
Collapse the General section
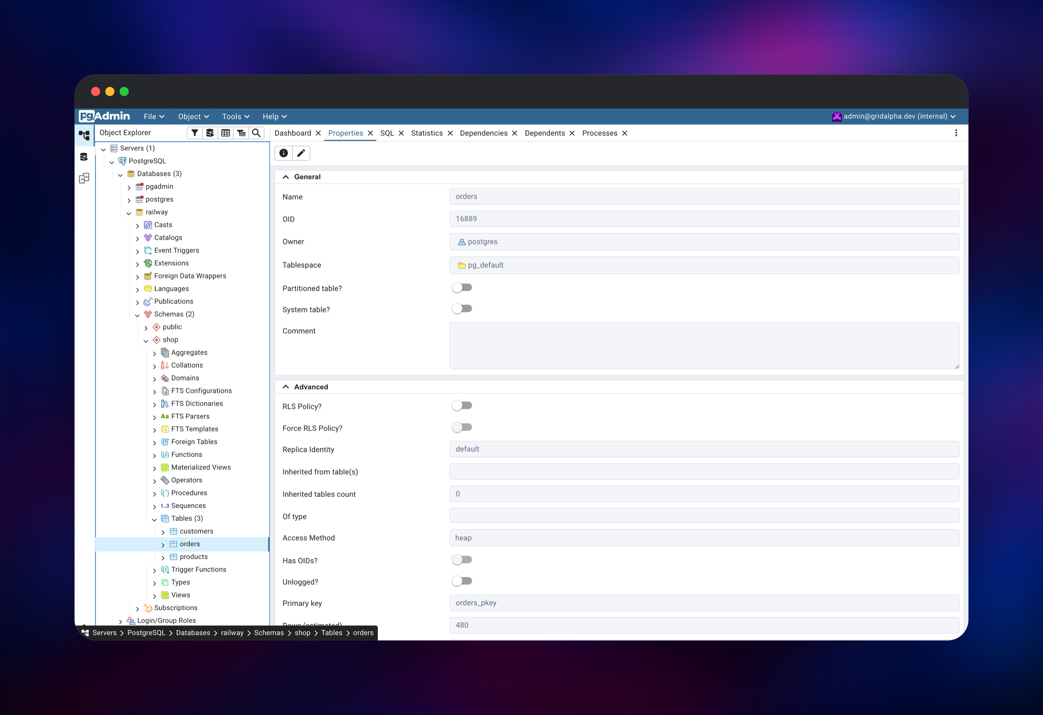tap(286, 177)
